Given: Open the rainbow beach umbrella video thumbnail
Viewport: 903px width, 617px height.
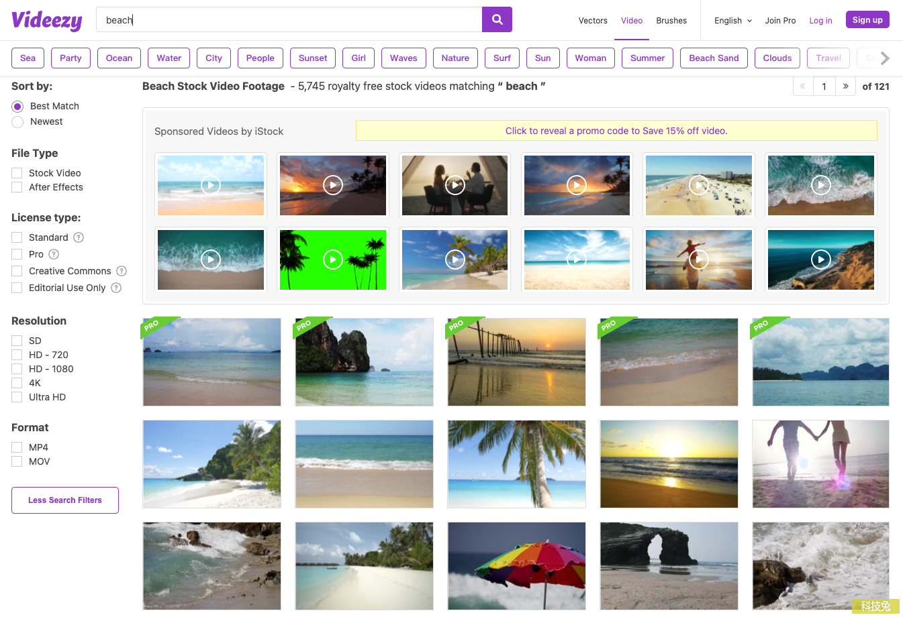Looking at the screenshot, I should tap(516, 565).
